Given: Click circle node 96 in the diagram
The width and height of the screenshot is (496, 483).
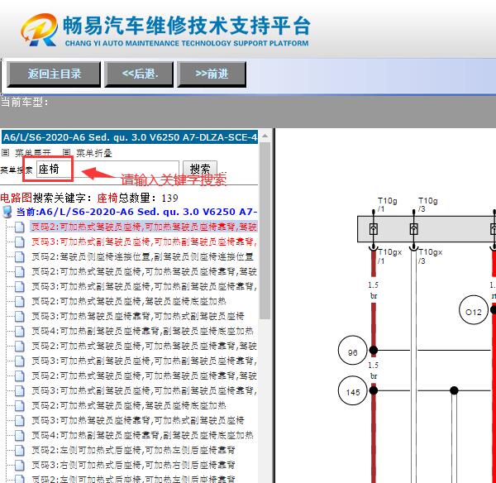Looking at the screenshot, I should click(352, 351).
